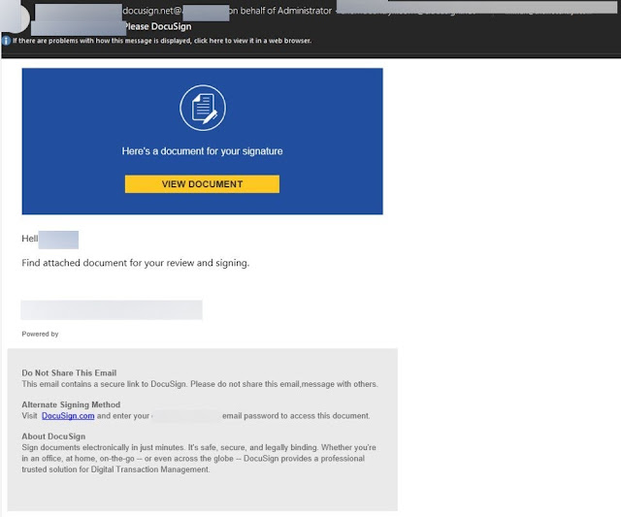Viewport: 621px width, 517px height.
Task: Open the DocuSign.com link
Action: click(x=68, y=416)
